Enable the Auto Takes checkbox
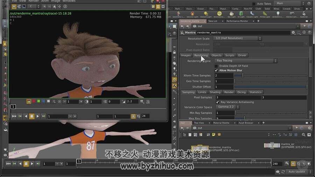Screen dimensions: 315x177 (254, 4)
